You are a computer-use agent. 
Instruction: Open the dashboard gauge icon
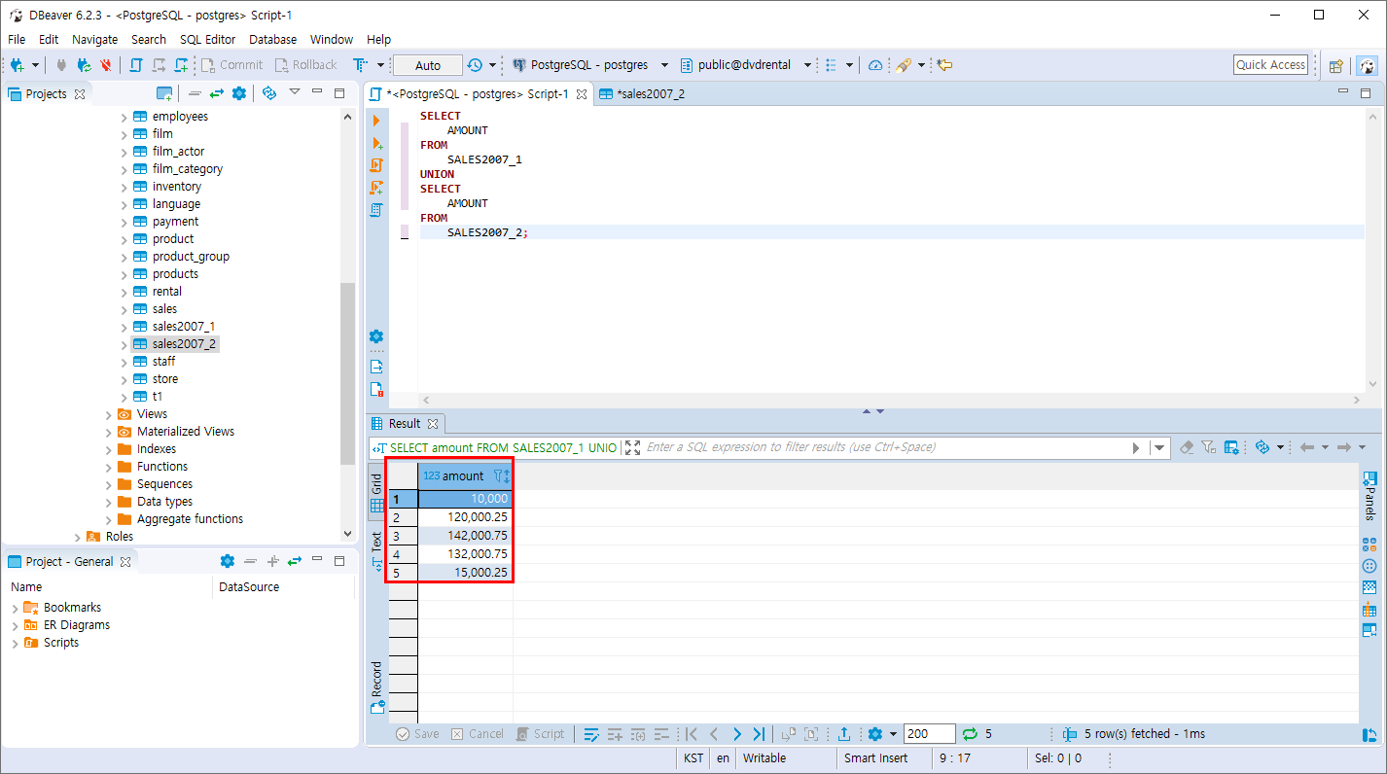pos(875,65)
